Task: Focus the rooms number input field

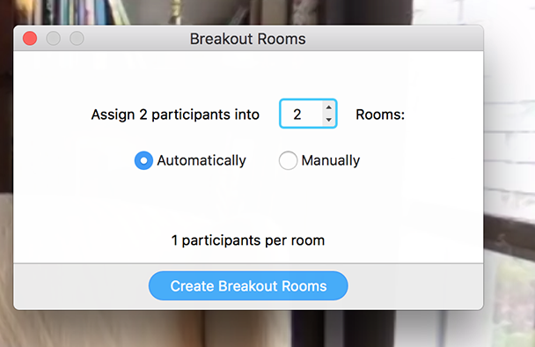Action: (x=308, y=114)
